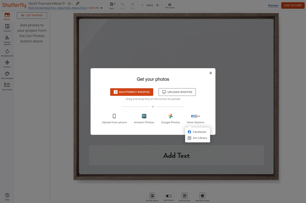
Task: Toggle the Auto layout switch
Action: [169, 196]
